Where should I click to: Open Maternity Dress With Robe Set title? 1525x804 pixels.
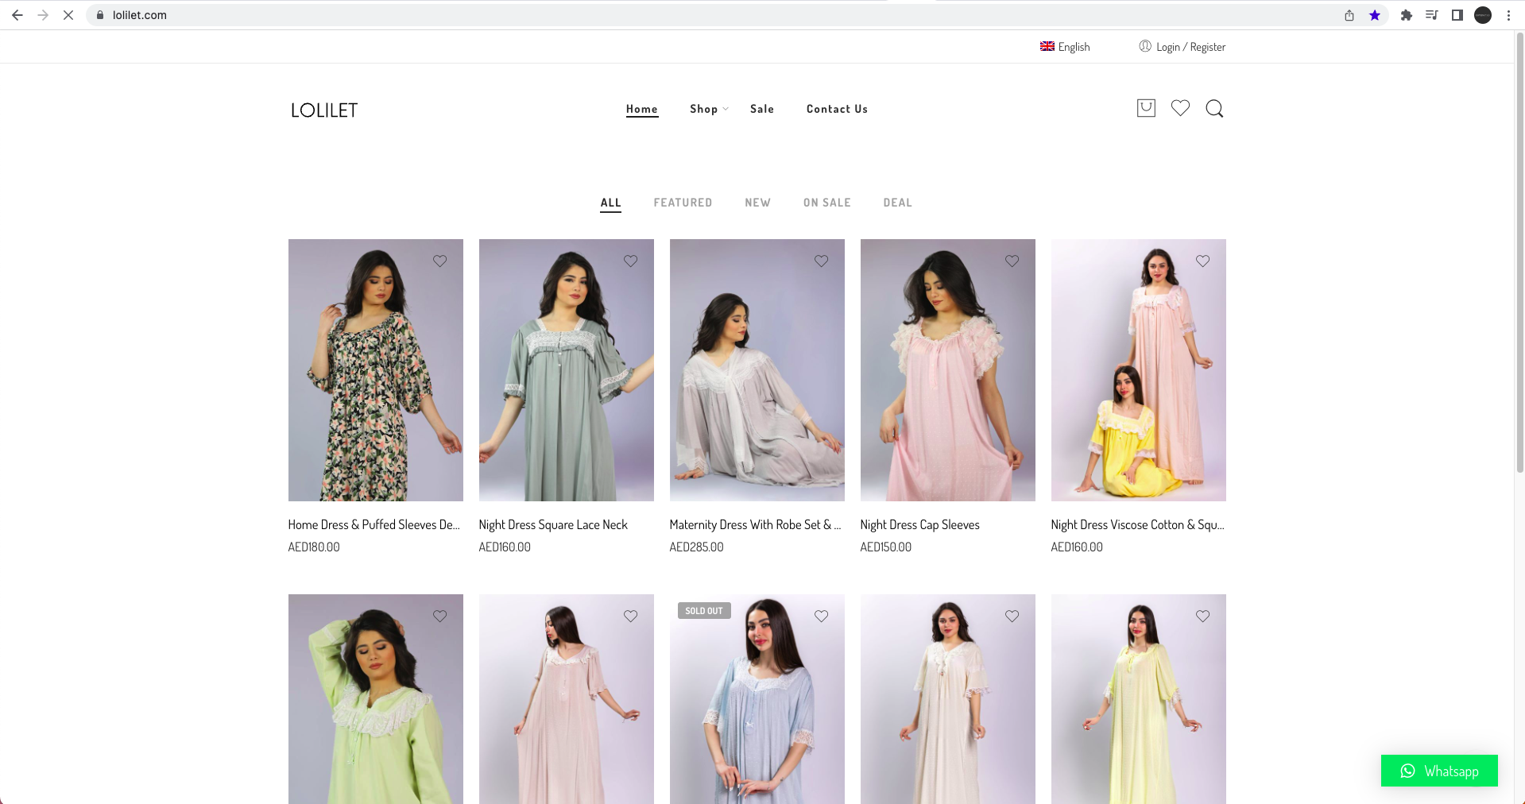755,524
